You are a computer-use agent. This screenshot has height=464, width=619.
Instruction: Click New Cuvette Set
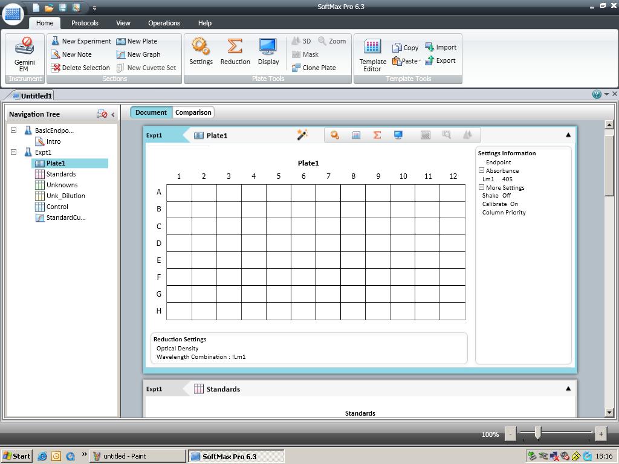tap(146, 68)
